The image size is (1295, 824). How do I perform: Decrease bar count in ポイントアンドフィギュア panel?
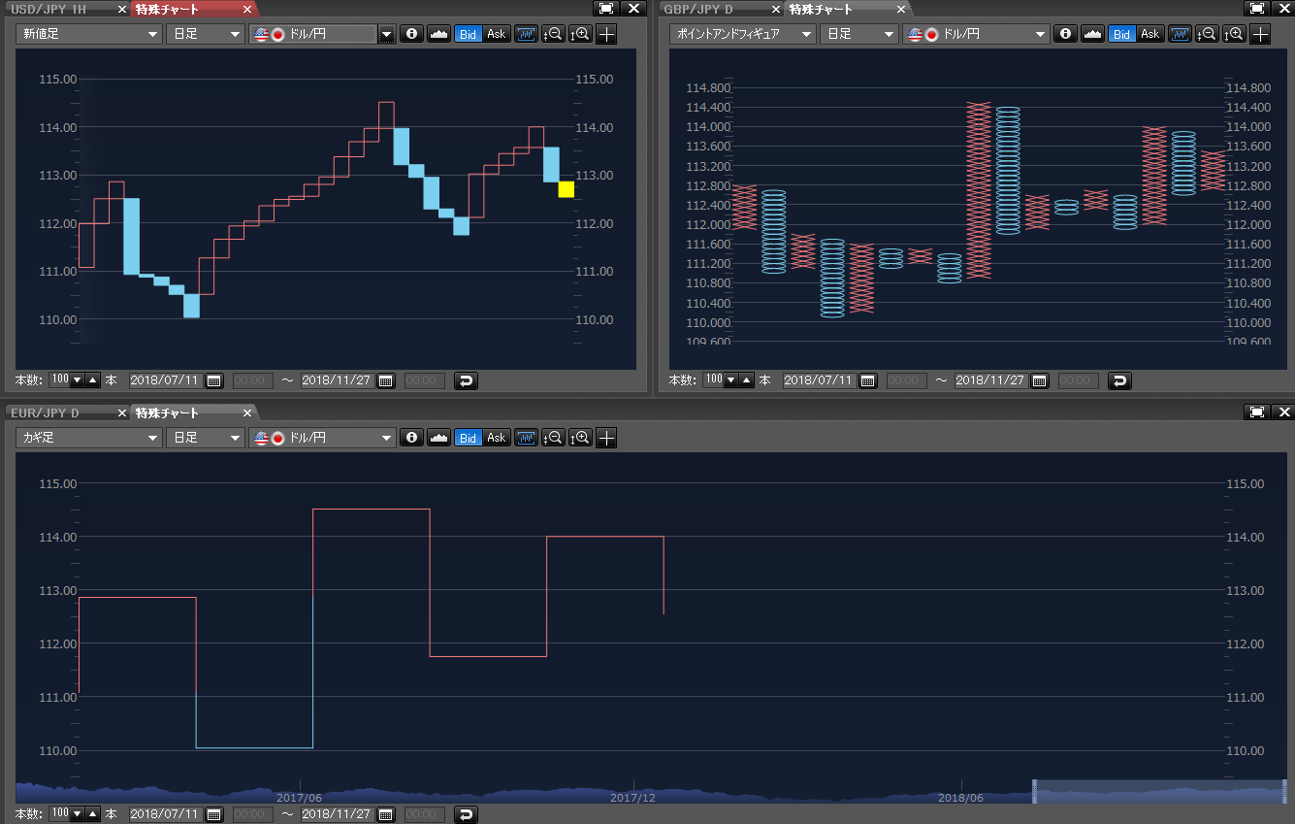[x=733, y=380]
